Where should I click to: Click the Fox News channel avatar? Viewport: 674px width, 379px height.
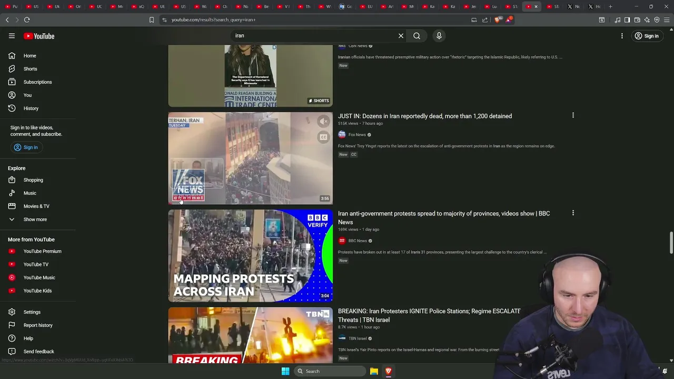pos(342,135)
